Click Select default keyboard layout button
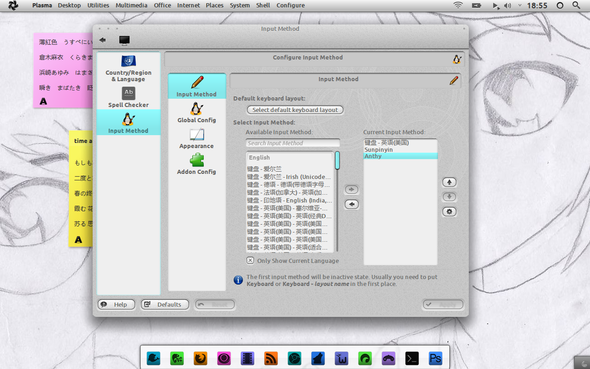This screenshot has height=369, width=590. pyautogui.click(x=295, y=110)
